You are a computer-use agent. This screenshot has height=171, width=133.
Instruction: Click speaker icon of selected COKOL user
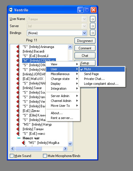(18, 61)
